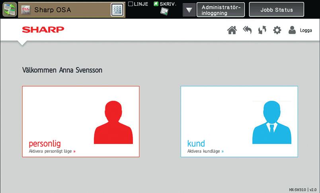Image resolution: width=320 pixels, height=193 pixels.
Task: Click the printer status icon below SKRIV.
Action: 164,12
